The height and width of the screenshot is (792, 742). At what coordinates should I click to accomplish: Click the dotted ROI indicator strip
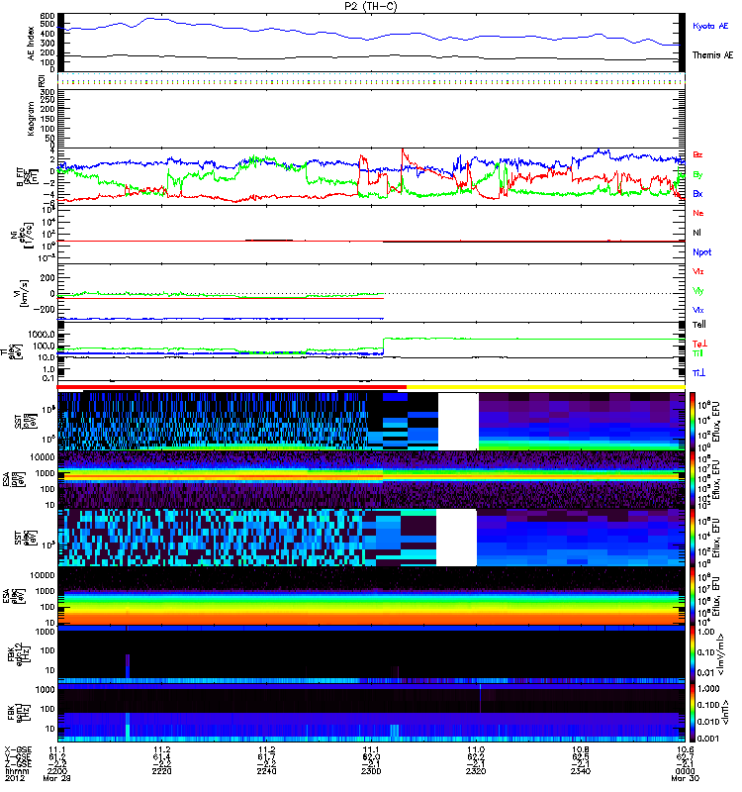tap(371, 80)
